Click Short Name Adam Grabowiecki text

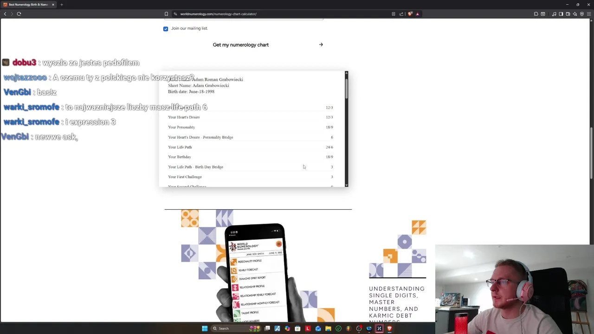[199, 85]
